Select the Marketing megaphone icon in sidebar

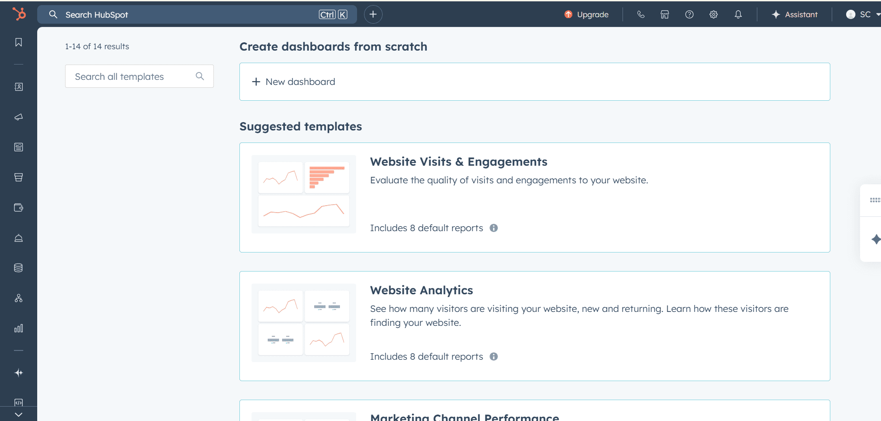(18, 117)
